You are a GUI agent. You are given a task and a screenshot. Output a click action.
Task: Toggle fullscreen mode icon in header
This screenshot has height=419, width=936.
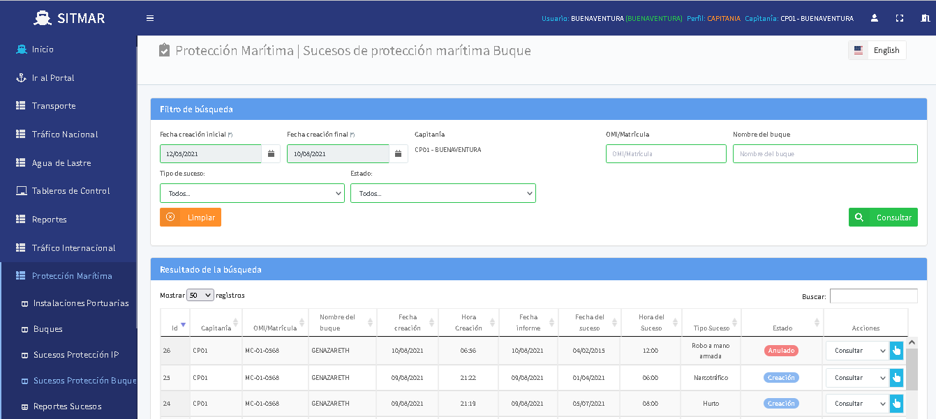tap(899, 18)
